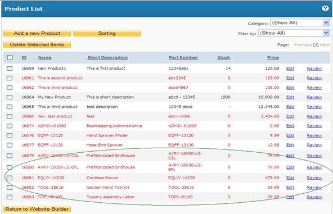Screen dimensions: 333x214
Task: Edit the new test product row
Action: tap(290, 116)
